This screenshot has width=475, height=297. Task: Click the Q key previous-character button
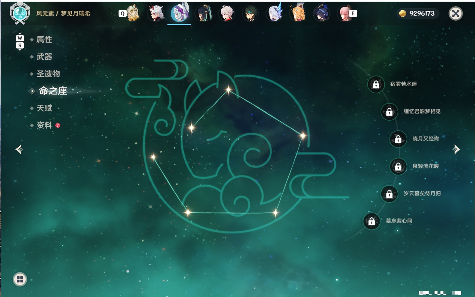[122, 13]
